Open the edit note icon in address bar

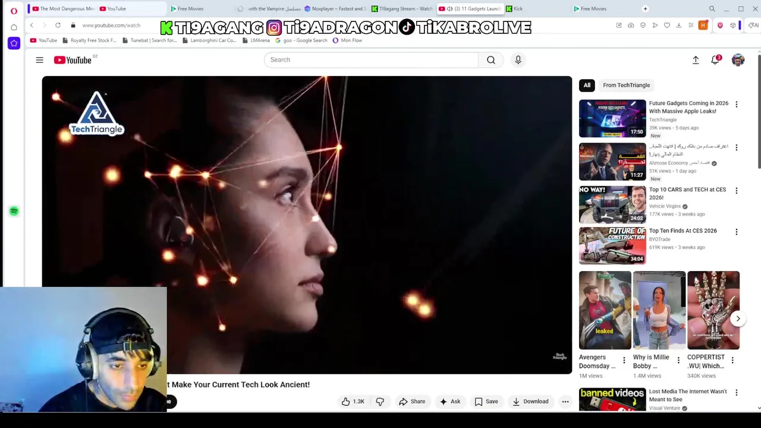tap(619, 25)
